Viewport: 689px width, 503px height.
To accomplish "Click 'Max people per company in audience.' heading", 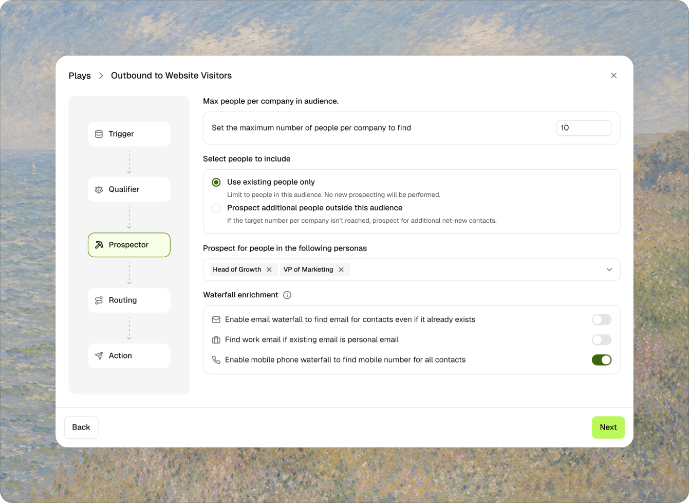I will (271, 101).
